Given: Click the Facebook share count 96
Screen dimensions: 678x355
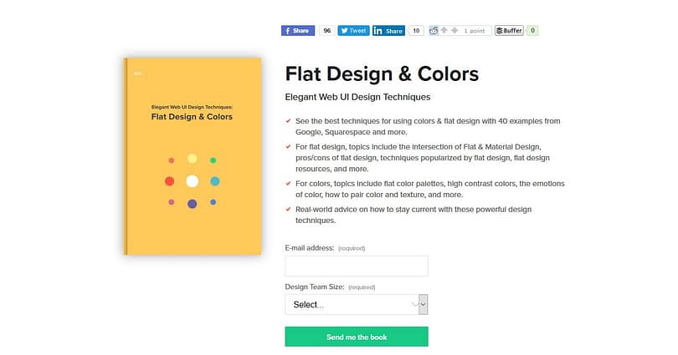Looking at the screenshot, I should click(x=326, y=31).
